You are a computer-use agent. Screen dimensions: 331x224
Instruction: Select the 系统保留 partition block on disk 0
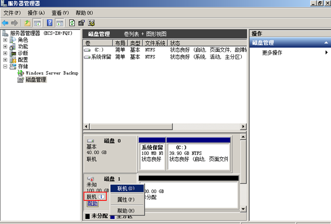pyautogui.click(x=152, y=154)
